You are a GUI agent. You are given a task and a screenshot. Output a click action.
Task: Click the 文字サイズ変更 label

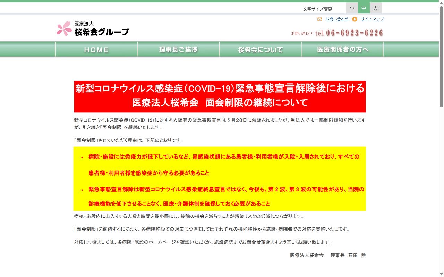coord(317,9)
